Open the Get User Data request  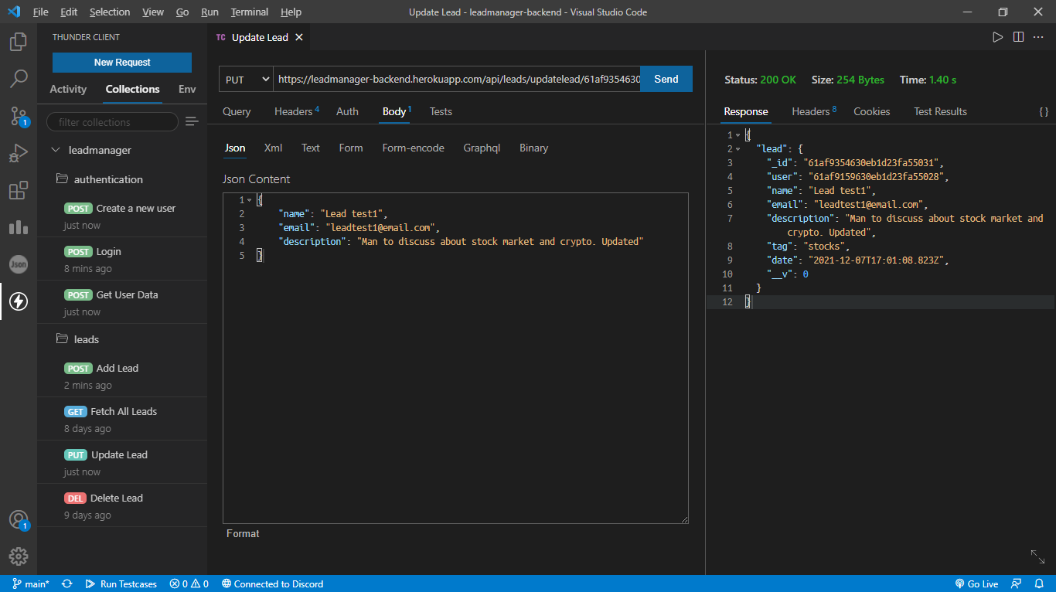122,302
